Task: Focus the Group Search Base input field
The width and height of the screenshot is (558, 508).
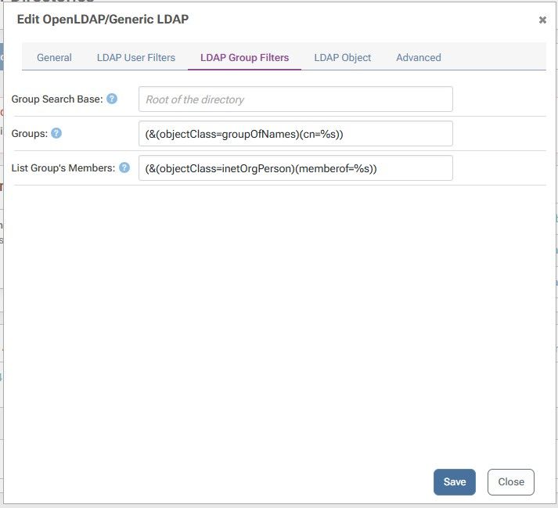Action: coord(296,99)
